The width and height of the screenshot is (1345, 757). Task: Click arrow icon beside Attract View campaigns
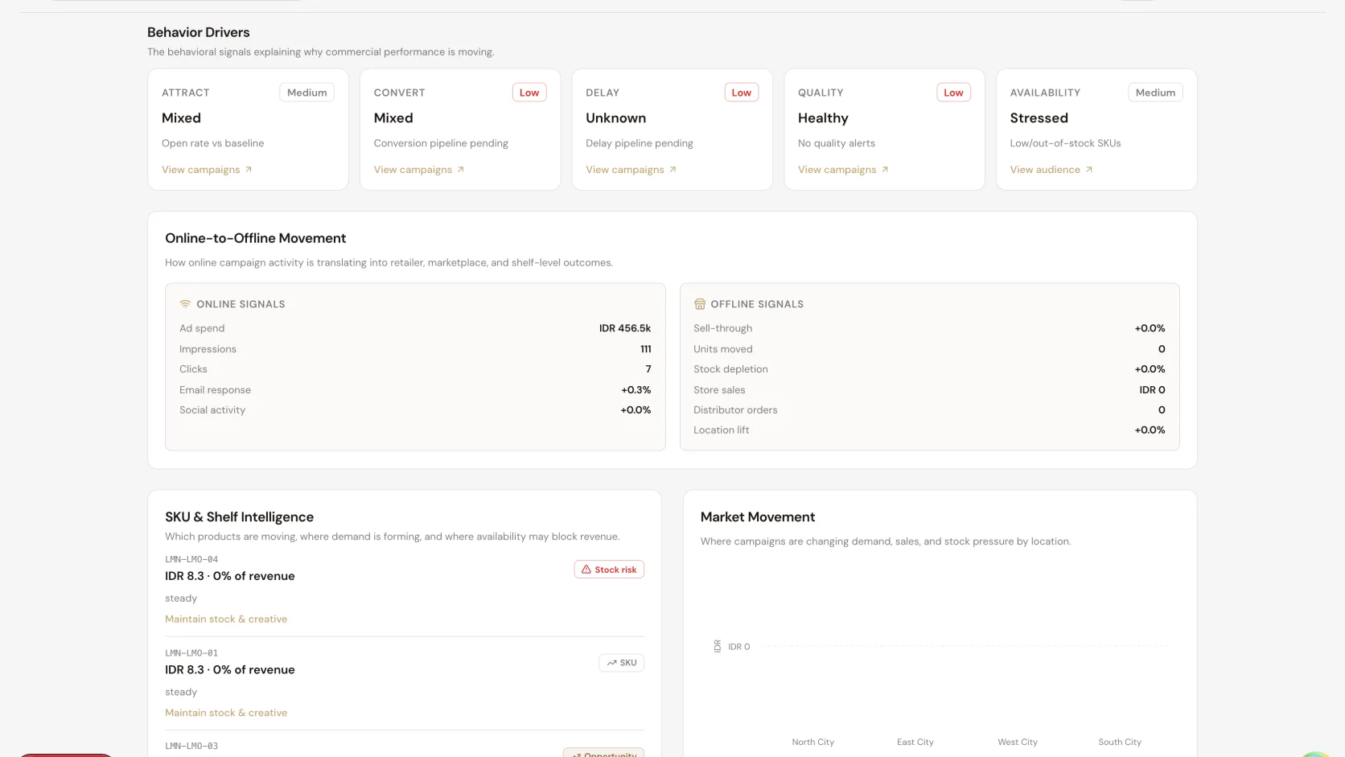tap(249, 170)
